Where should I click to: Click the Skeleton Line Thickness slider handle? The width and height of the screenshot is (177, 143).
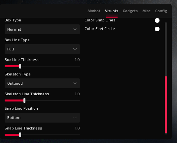coord(24,100)
